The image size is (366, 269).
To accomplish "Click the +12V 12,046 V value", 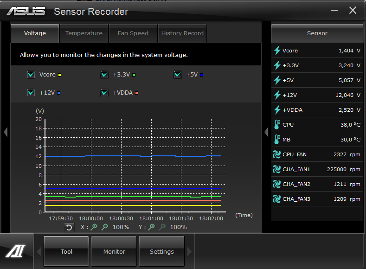I will 348,95.
